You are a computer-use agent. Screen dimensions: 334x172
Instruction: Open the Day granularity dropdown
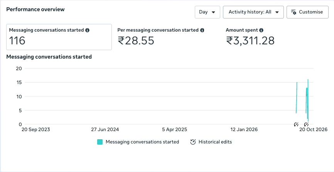coord(207,12)
